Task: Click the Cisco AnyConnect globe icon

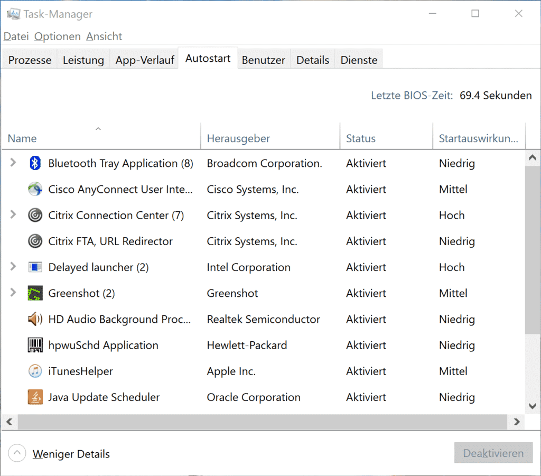Action: click(35, 189)
